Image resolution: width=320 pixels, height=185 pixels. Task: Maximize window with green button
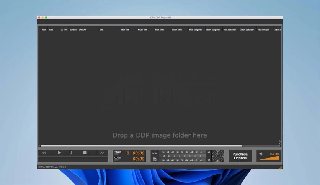pos(46,18)
